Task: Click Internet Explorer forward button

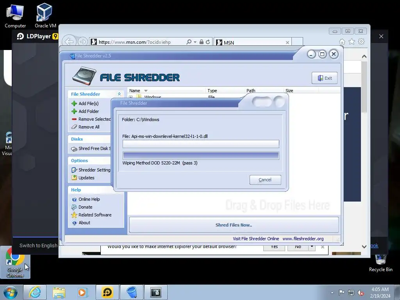Action: (x=82, y=41)
